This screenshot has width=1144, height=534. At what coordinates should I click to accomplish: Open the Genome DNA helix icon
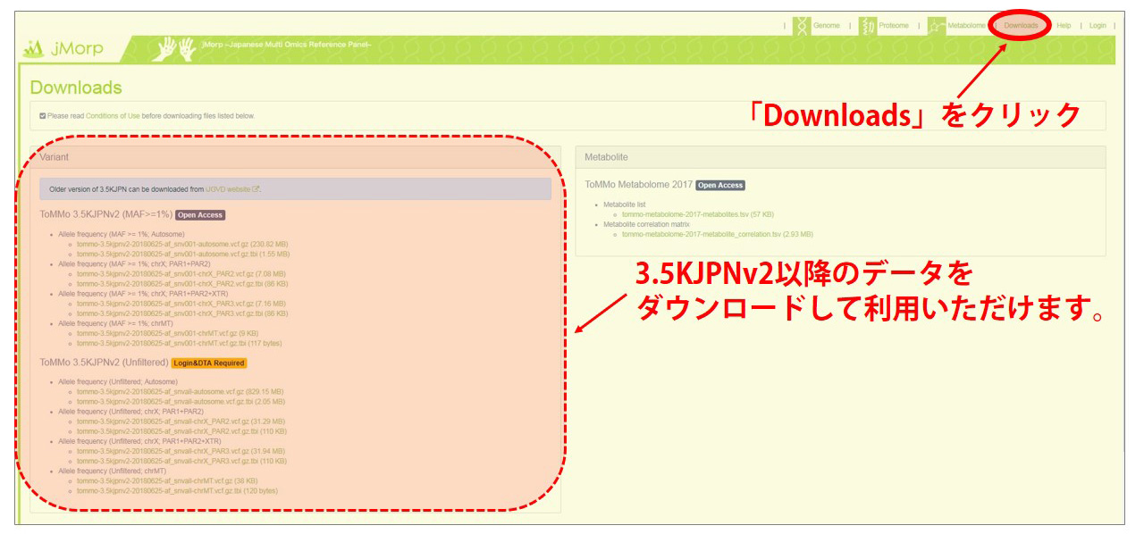click(802, 26)
